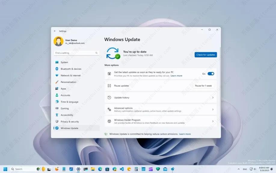The width and height of the screenshot is (276, 173).
Task: Select Network & internet in sidebar
Action: tap(70, 76)
